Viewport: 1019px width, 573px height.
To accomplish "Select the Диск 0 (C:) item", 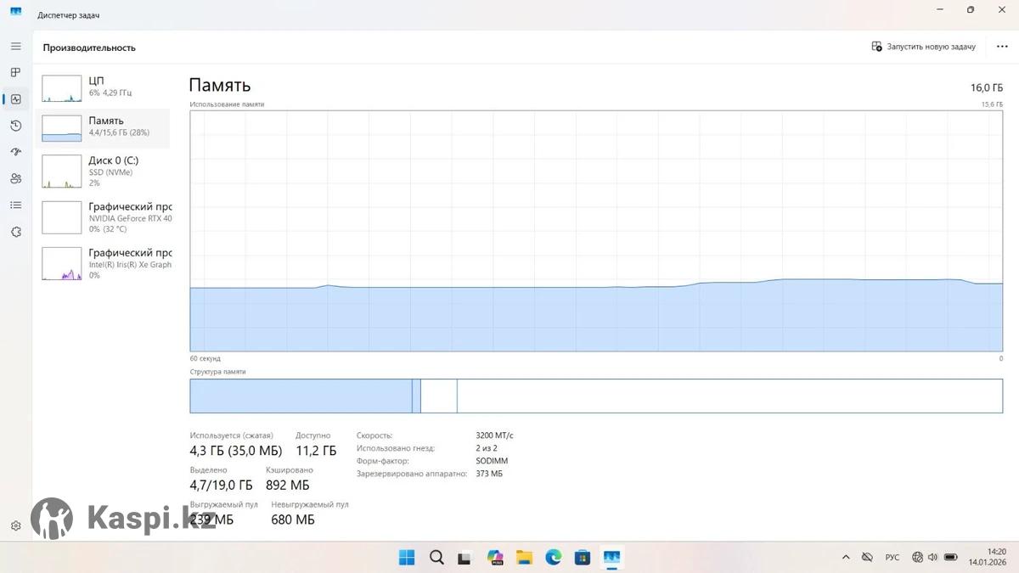I will pyautogui.click(x=105, y=171).
